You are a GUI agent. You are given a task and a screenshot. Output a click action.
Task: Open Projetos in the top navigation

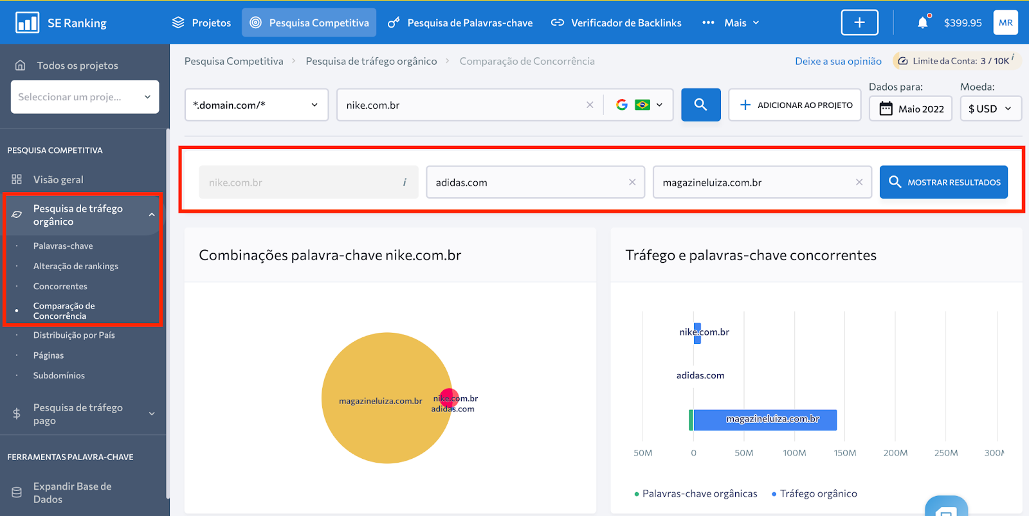201,22
